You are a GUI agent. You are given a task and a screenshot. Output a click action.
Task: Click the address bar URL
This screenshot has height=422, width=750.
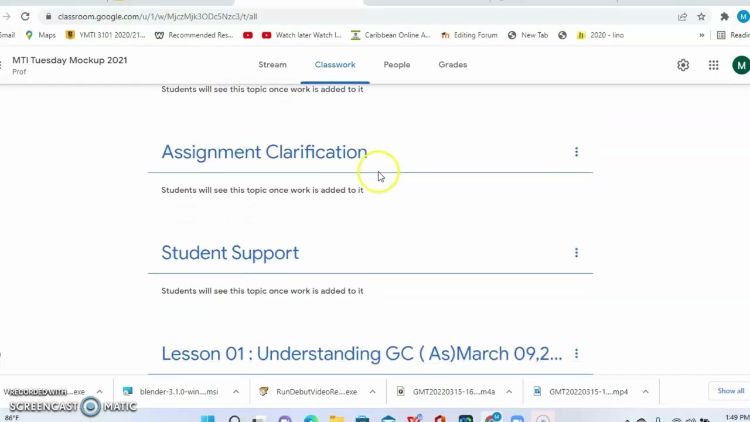click(157, 16)
